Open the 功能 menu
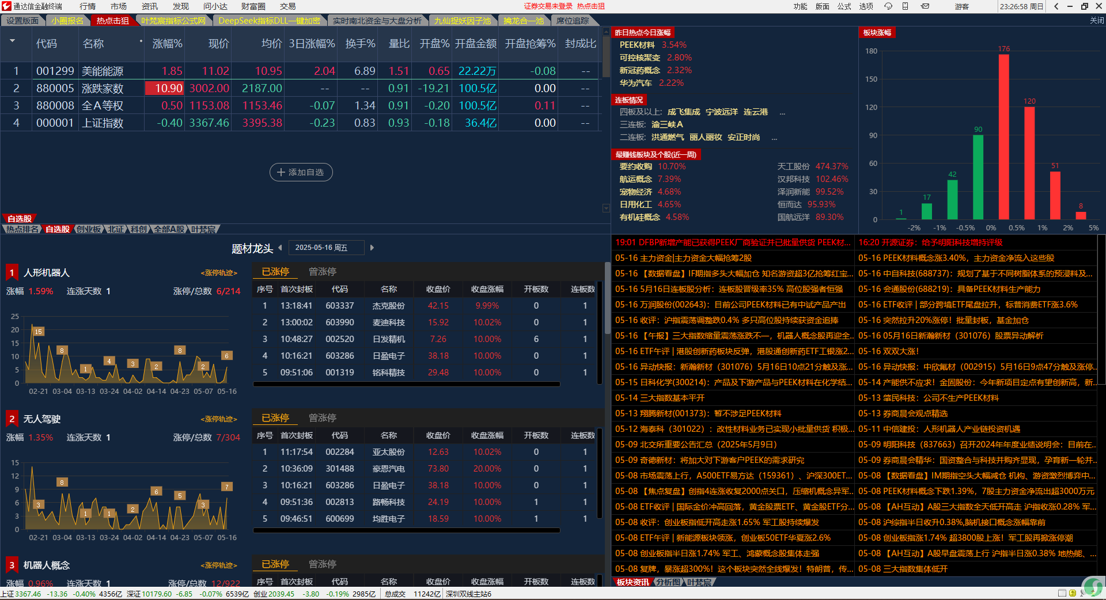Viewport: 1106px width, 600px height. [x=801, y=6]
